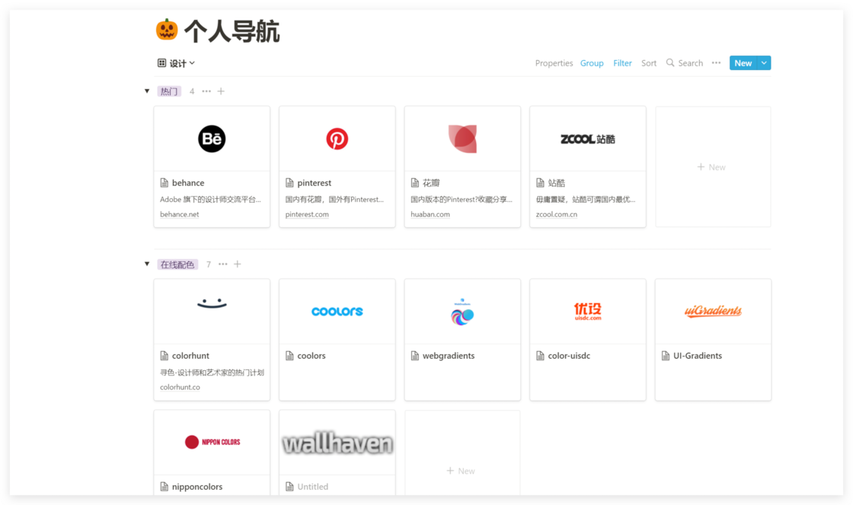Add a new card to 在线配色 group

237,264
